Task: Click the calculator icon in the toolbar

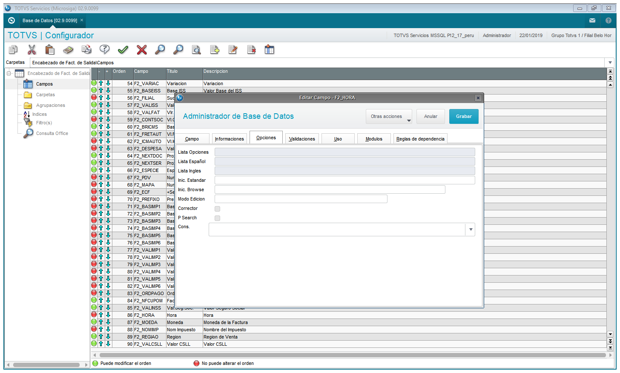Action: (68, 50)
